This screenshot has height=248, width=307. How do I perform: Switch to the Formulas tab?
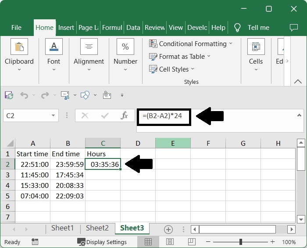point(112,27)
